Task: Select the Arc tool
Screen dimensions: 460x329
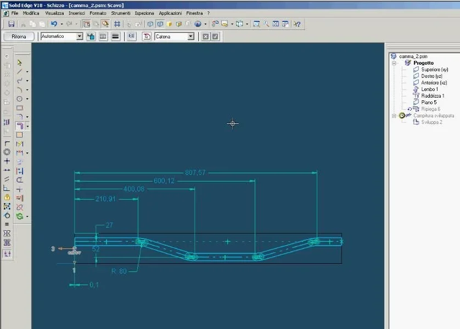Action: [19, 89]
